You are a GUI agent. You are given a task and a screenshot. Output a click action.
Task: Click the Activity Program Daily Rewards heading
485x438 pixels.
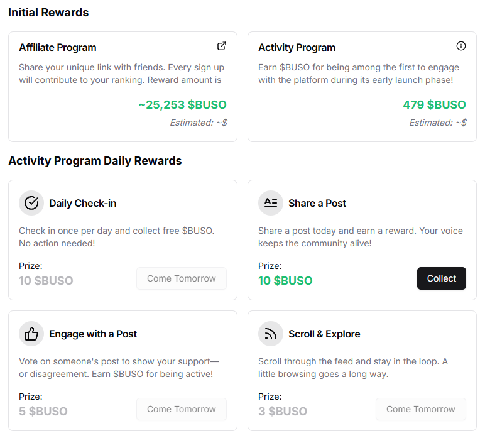pyautogui.click(x=95, y=161)
